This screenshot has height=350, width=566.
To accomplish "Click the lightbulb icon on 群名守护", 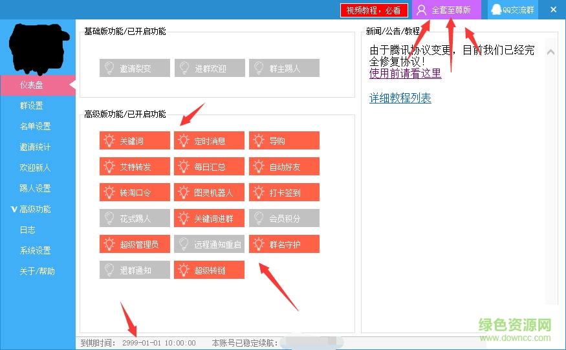I will pyautogui.click(x=259, y=245).
